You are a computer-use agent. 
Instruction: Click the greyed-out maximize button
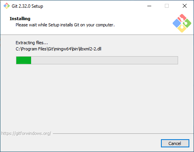tap(167, 6)
